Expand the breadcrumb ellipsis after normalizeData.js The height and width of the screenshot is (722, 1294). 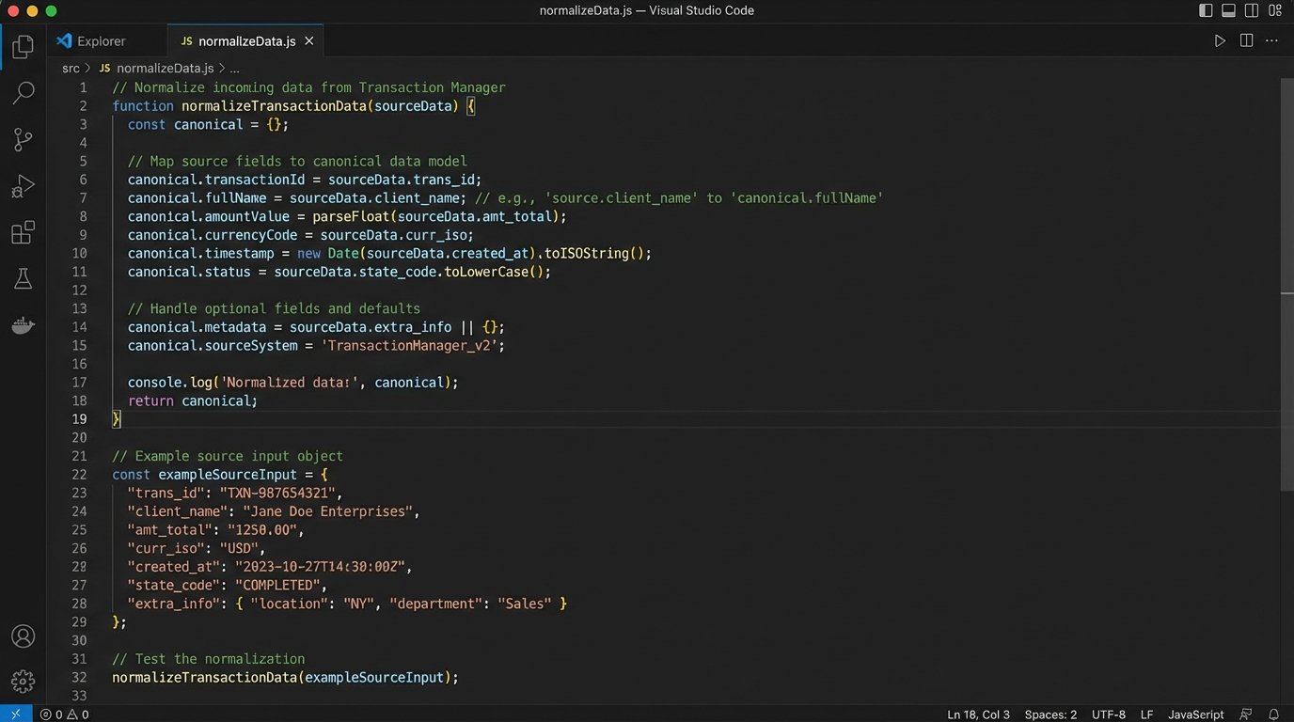(x=233, y=68)
